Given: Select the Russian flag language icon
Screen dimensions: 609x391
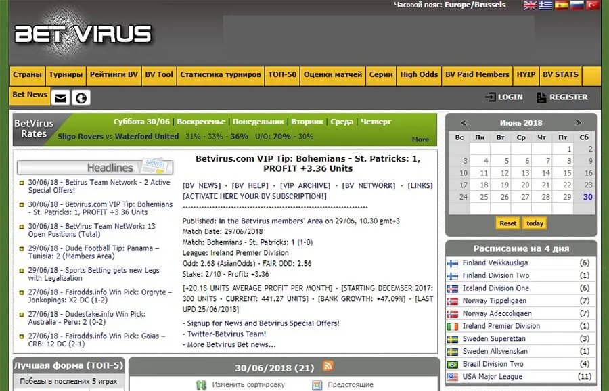Looking at the screenshot, I should 577,5.
